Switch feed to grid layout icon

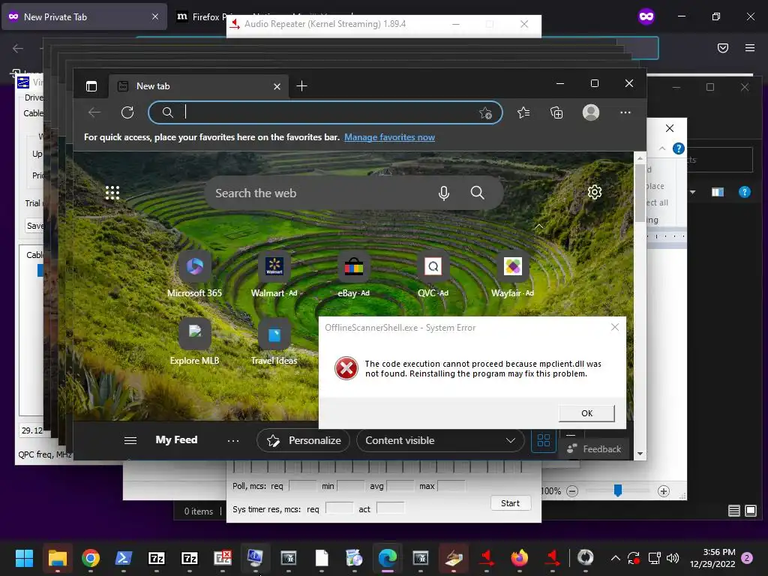[544, 440]
